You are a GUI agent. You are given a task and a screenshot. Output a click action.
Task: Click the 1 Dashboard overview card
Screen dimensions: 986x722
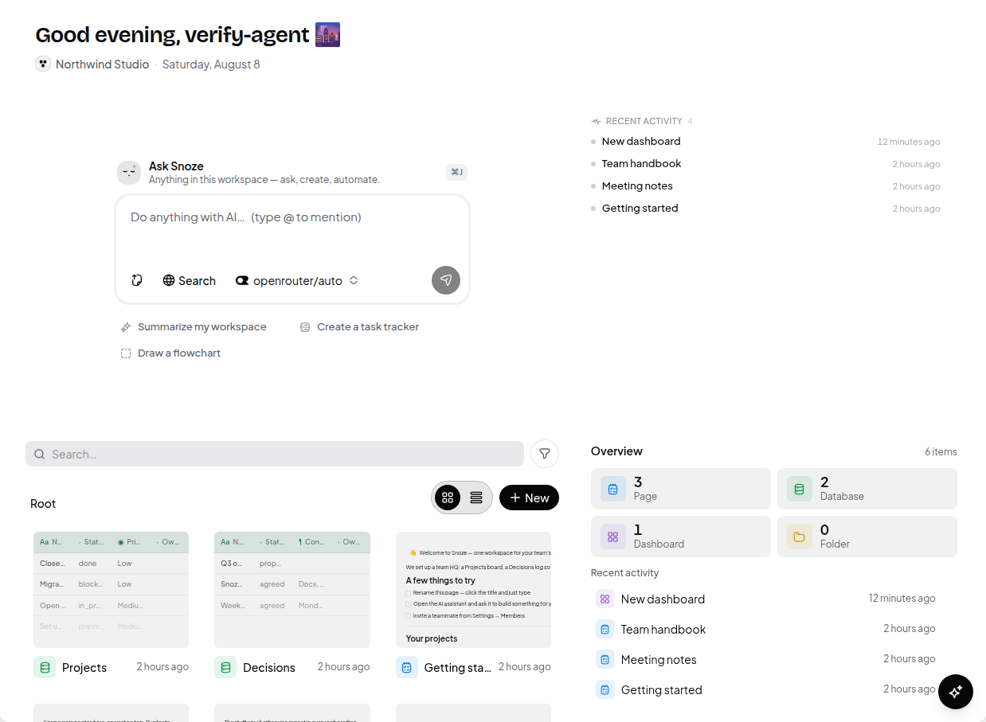(x=681, y=537)
